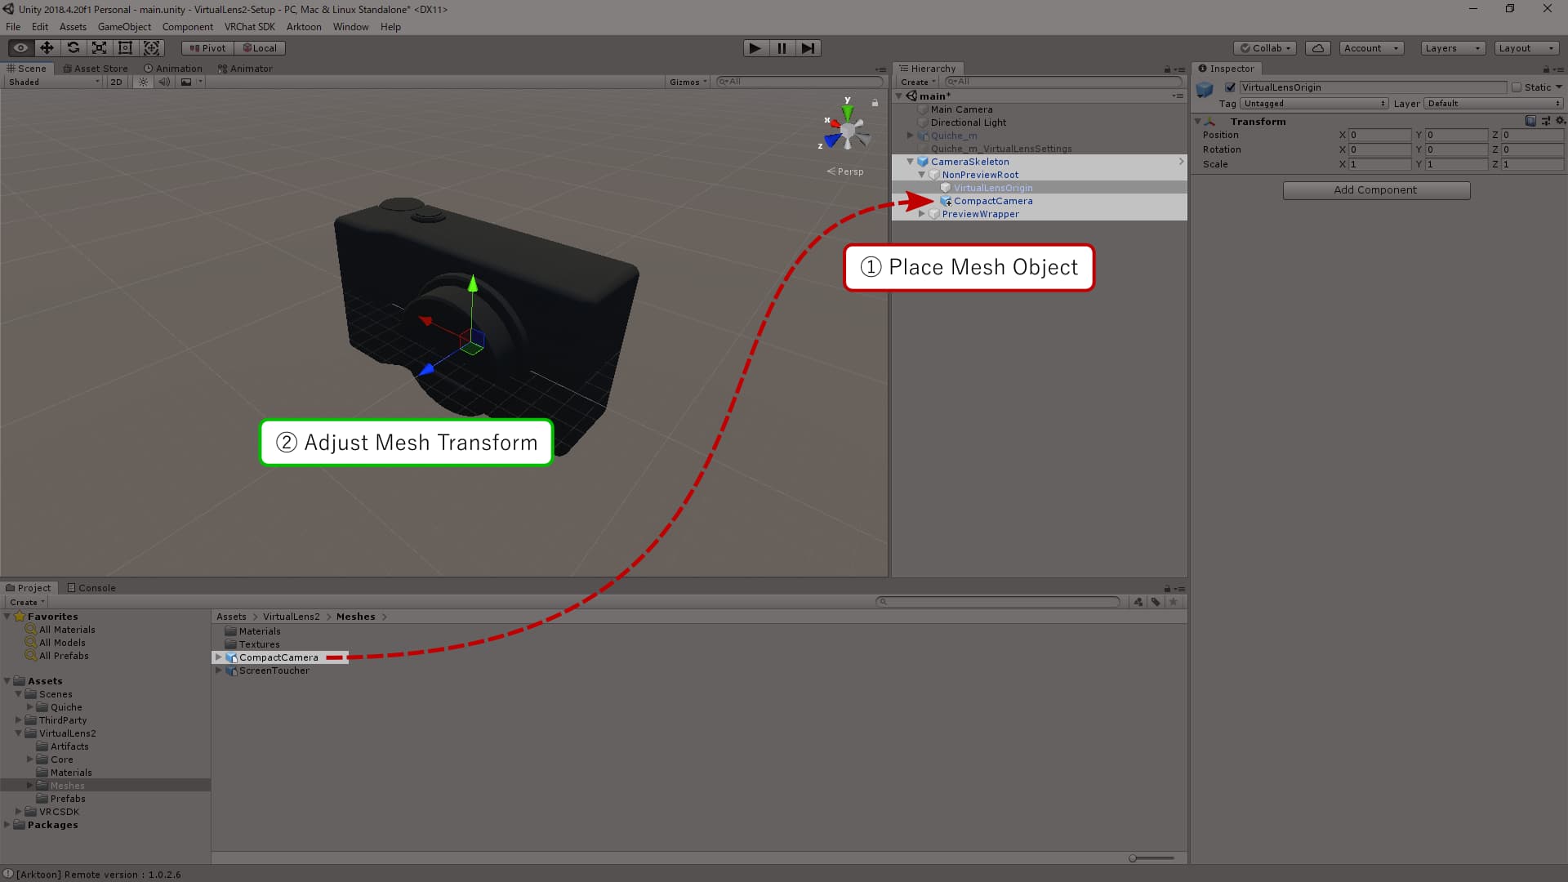Viewport: 1568px width, 882px height.
Task: Switch to the Animation tab
Action: click(x=172, y=69)
